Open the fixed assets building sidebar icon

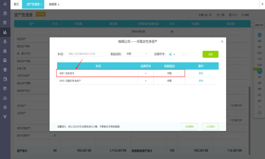(x=5, y=51)
